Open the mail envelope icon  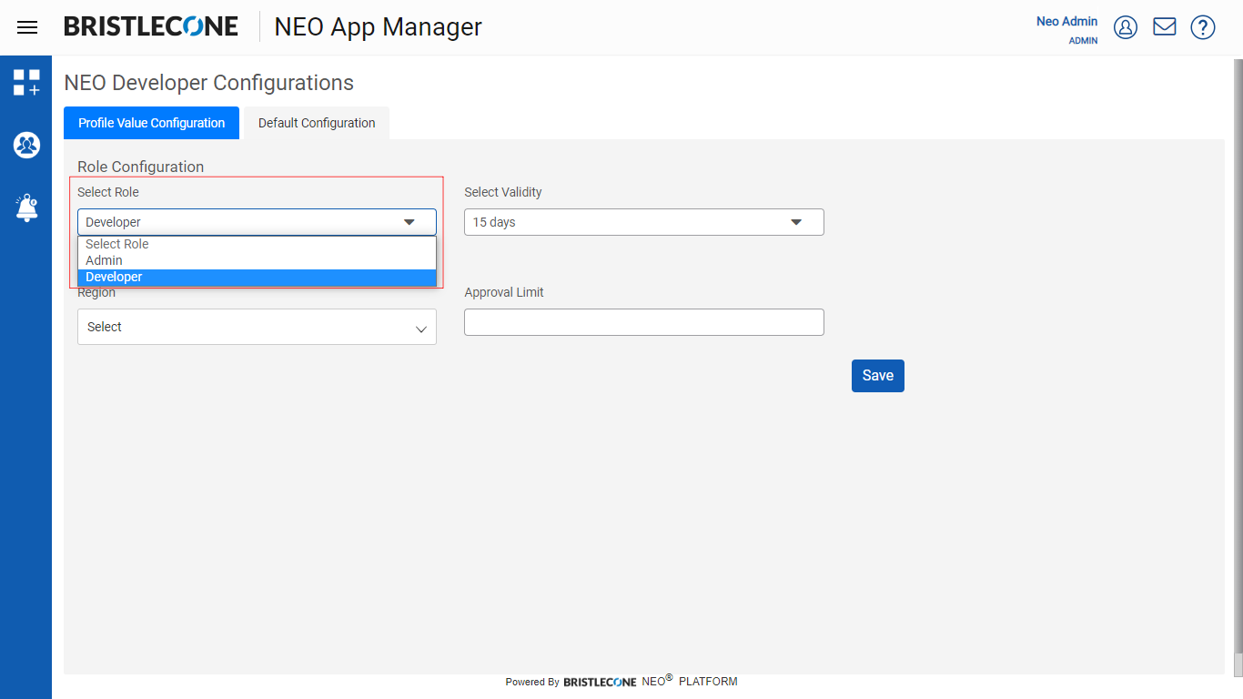tap(1165, 27)
